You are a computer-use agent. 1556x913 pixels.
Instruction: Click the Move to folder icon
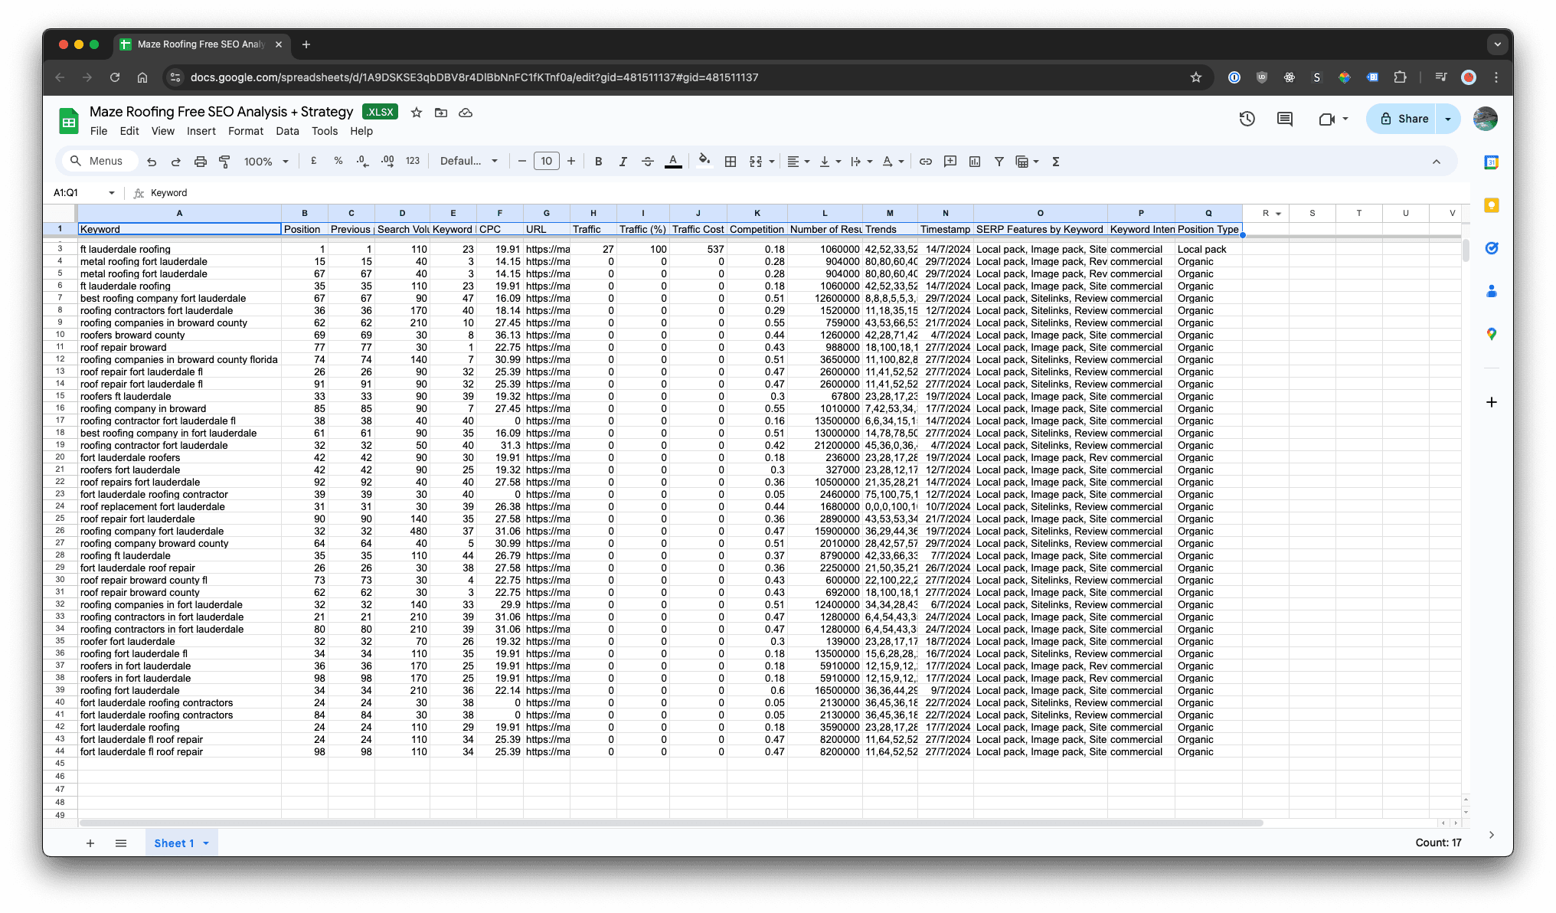[x=441, y=113]
